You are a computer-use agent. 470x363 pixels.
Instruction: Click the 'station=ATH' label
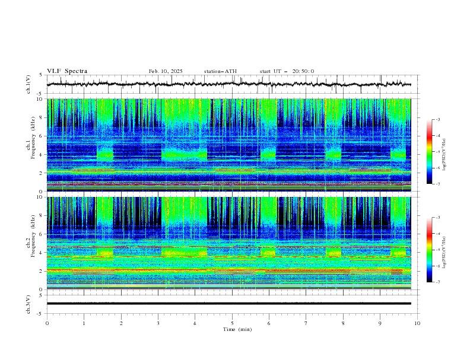[x=220, y=71]
